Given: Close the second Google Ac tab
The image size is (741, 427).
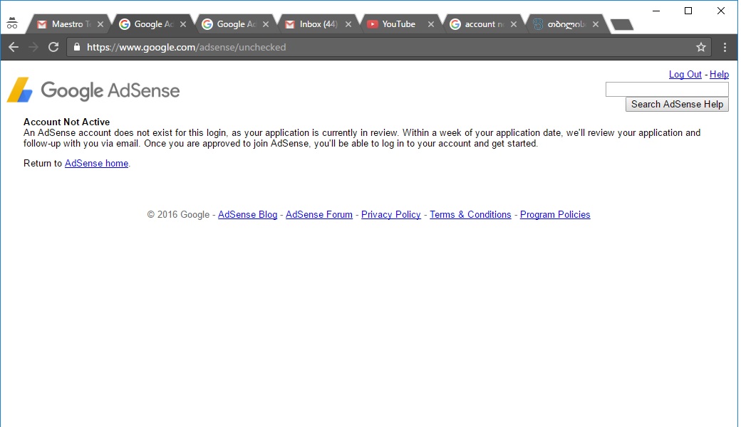Looking at the screenshot, I should click(266, 24).
